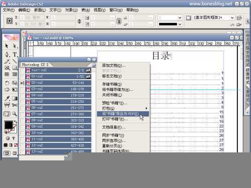Open the 窗口(W) menu

point(116,10)
